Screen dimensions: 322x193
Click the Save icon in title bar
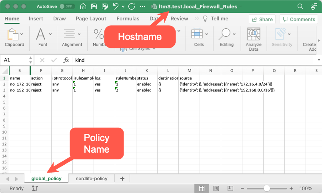click(x=94, y=6)
